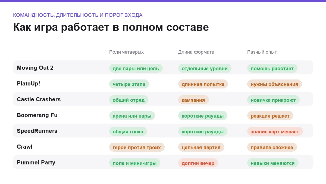Click the slide title "Как игра работает в полном составе"
This screenshot has width=326, height=184.
pyautogui.click(x=111, y=28)
